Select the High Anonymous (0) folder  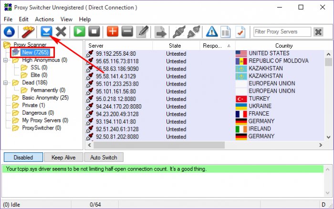(44, 60)
